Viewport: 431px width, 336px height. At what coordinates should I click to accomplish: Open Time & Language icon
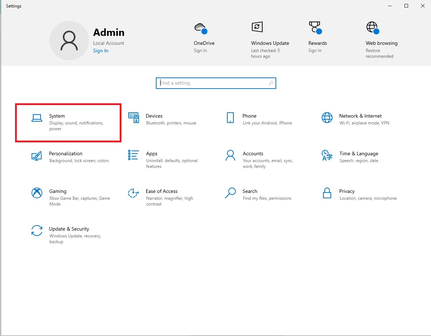pos(327,155)
